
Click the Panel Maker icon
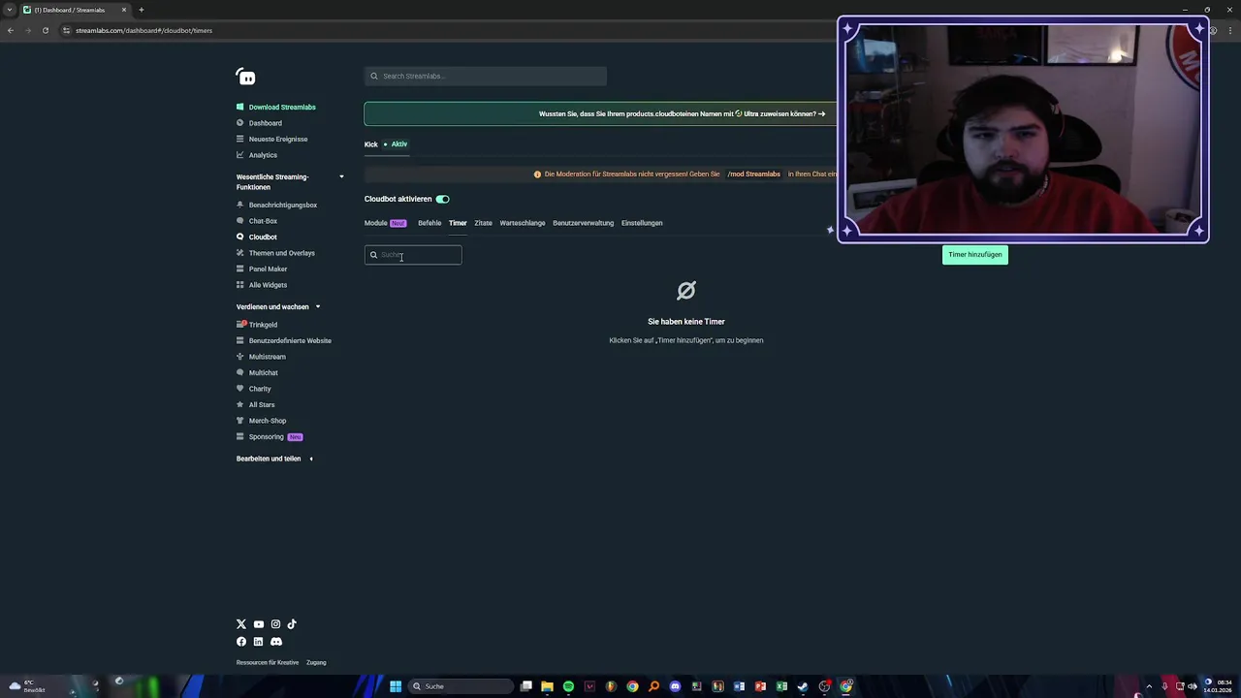[240, 269]
